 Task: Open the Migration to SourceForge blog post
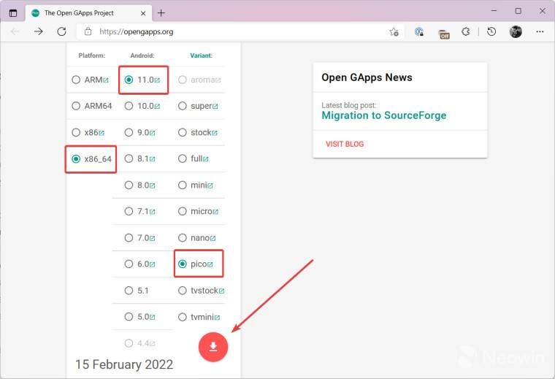384,115
